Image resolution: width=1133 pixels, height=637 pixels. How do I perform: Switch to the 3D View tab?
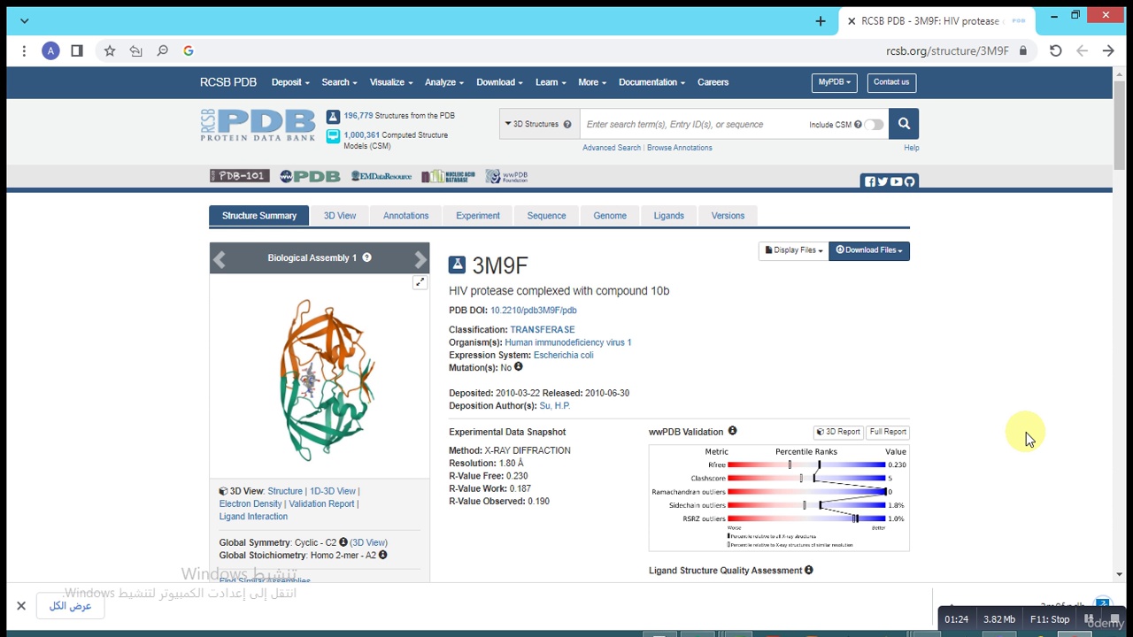click(340, 216)
